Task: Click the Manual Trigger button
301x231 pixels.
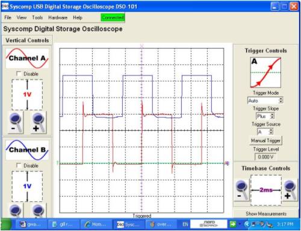Action: [265, 141]
